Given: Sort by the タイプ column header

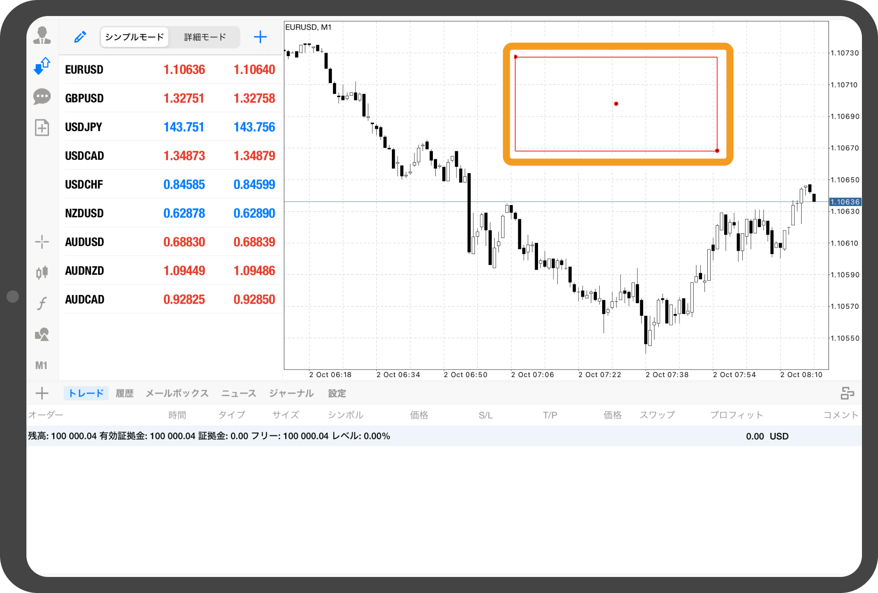Looking at the screenshot, I should tap(232, 415).
